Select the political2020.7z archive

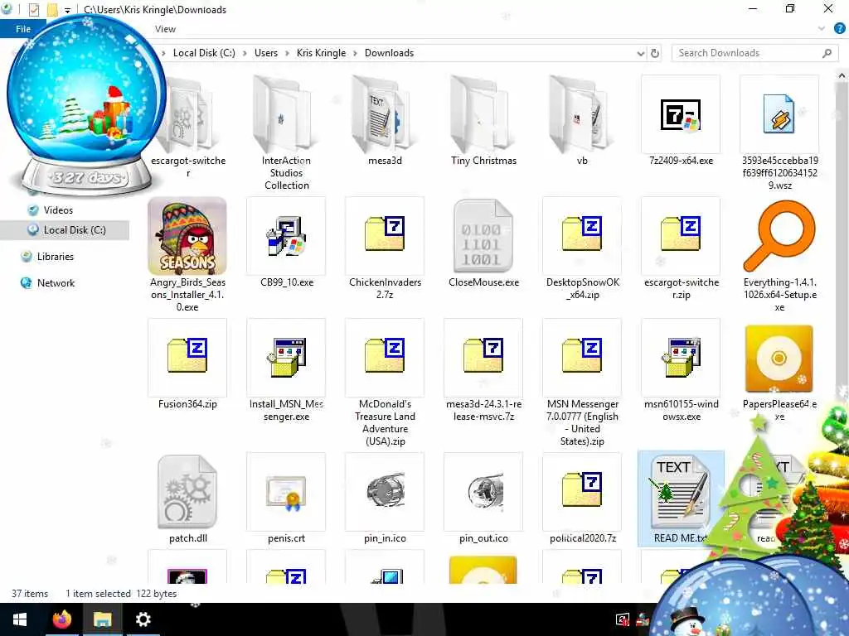click(x=582, y=499)
